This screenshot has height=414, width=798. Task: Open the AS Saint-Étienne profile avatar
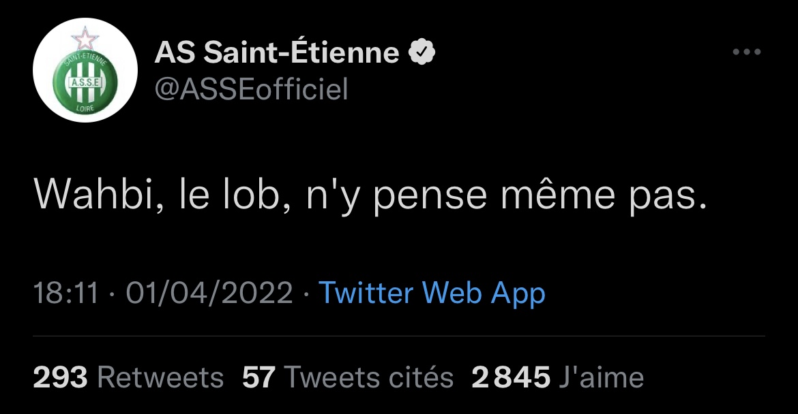click(85, 71)
